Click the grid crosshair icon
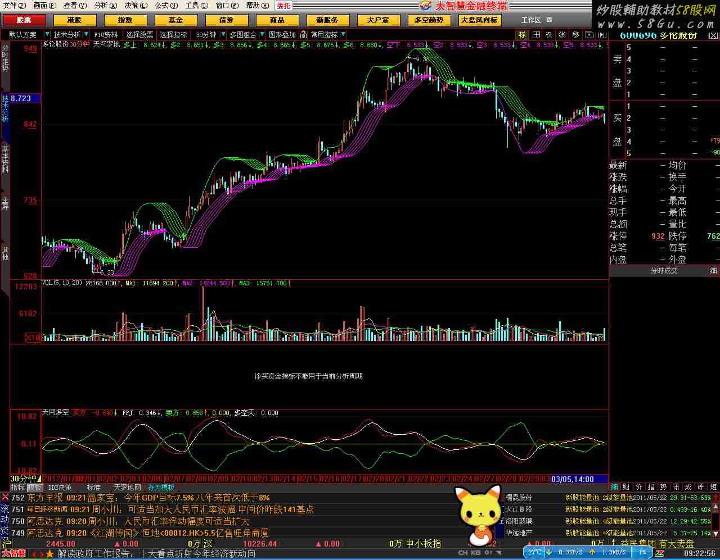This screenshot has width=720, height=560. 537,35
